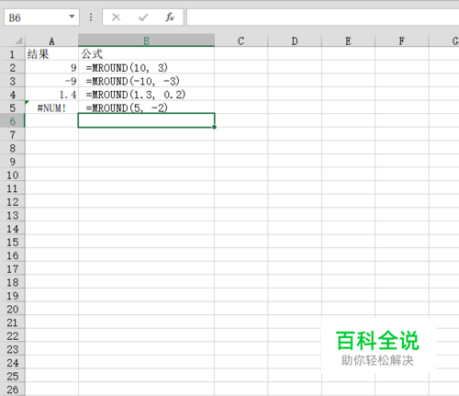Open the Name Box dropdown arrow
Screen dimensions: 459x396
(72, 17)
